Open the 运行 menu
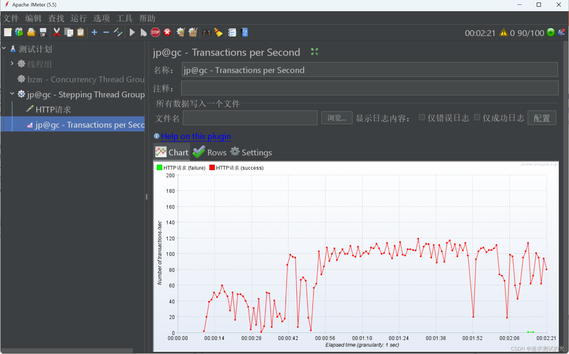 click(x=78, y=18)
